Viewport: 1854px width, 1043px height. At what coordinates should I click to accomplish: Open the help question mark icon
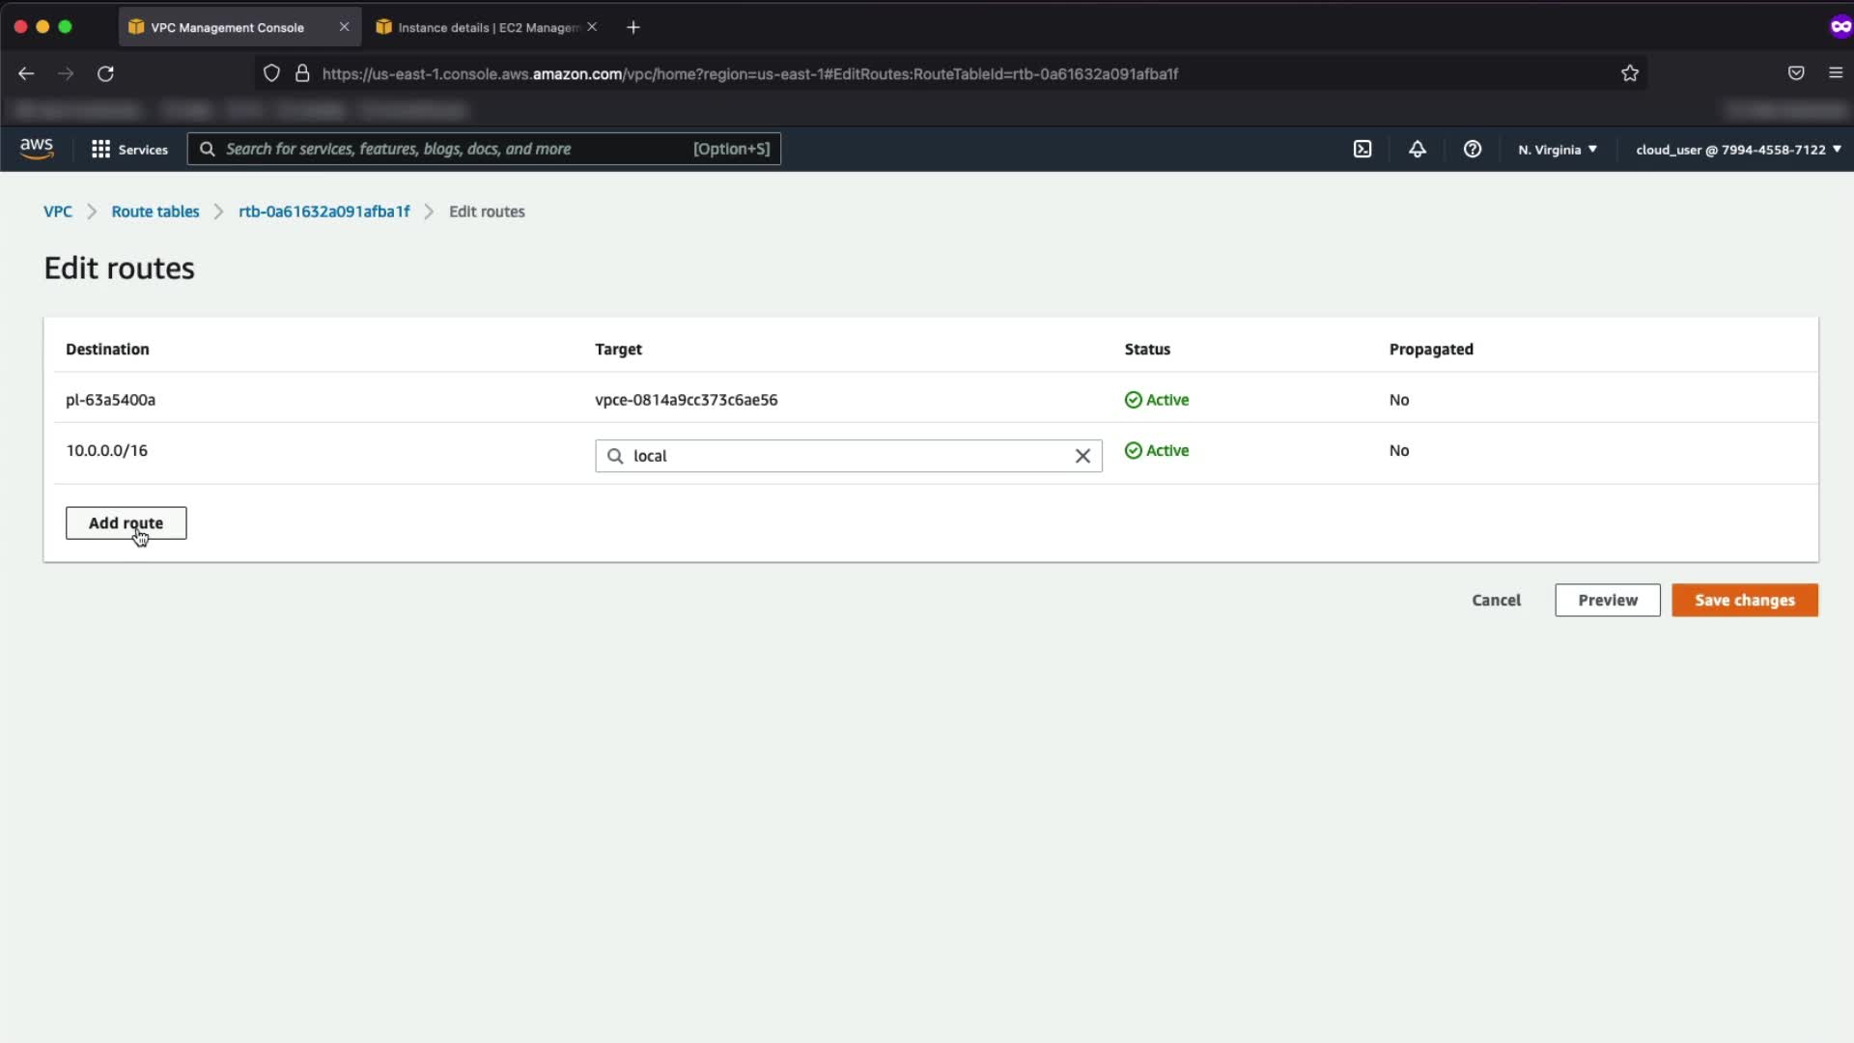coord(1472,149)
